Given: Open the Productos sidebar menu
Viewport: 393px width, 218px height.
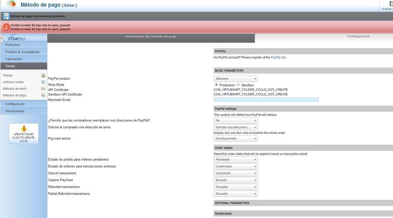Looking at the screenshot, I should click(24, 45).
